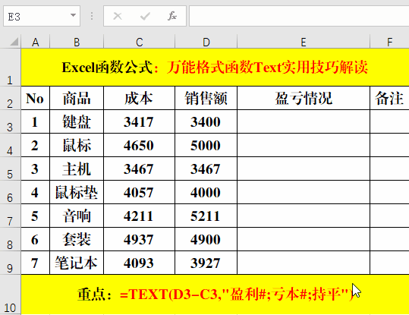Click the '成本' header cell
409x315 pixels.
coord(140,98)
